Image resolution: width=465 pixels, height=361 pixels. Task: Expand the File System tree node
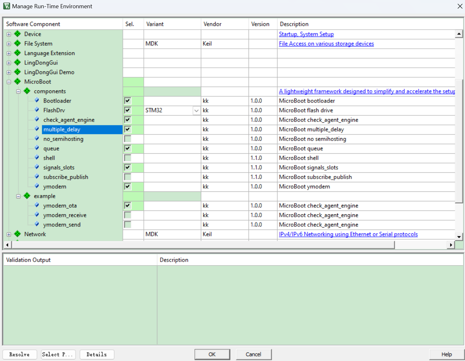click(9, 44)
